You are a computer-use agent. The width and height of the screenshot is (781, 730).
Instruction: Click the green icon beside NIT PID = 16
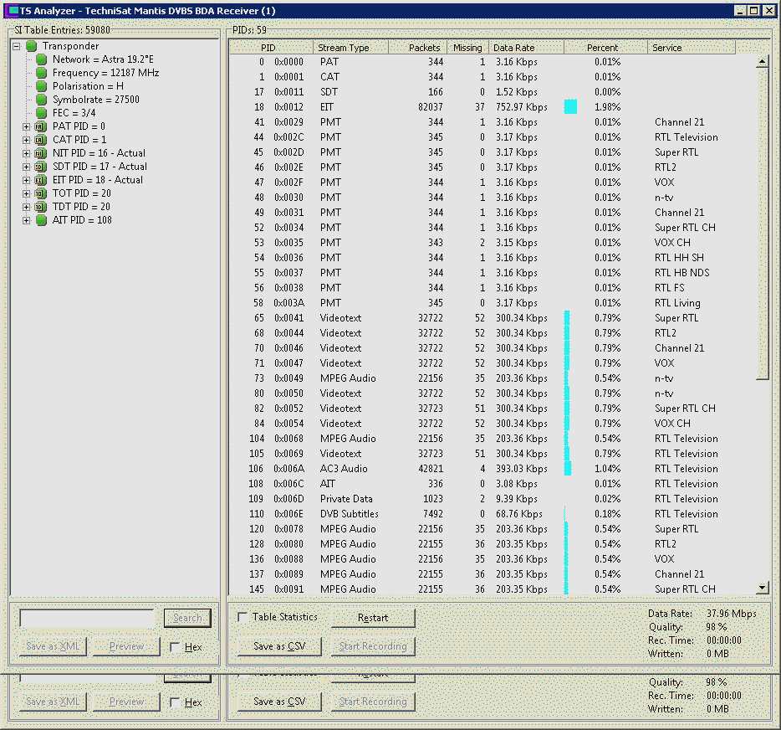tap(40, 153)
